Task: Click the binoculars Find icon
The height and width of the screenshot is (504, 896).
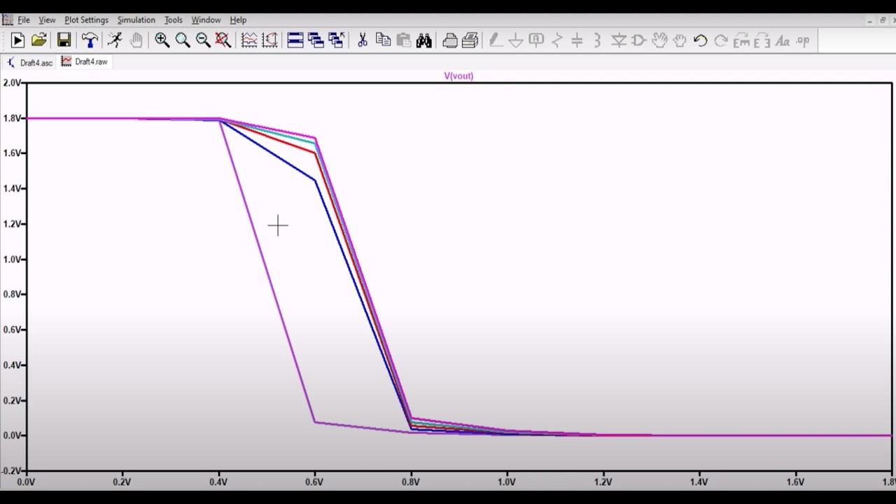Action: point(423,41)
